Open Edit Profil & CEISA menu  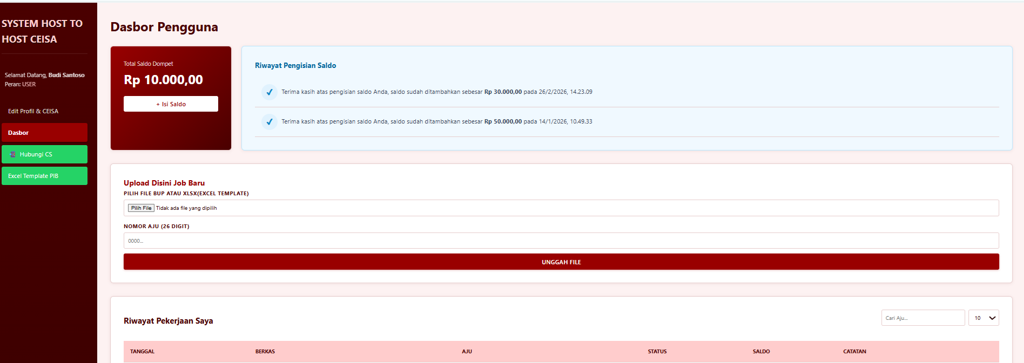(33, 111)
